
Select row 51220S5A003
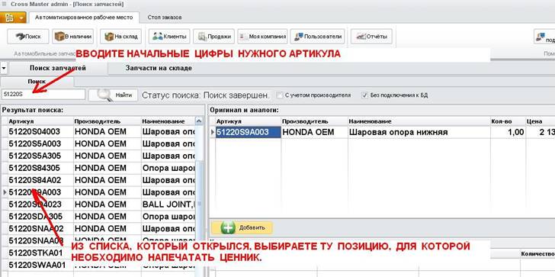pos(98,143)
